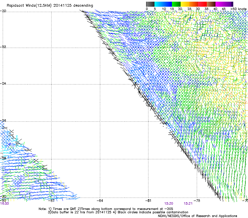Click the dark purple >50 knots swatch
The image size is (248, 218).
[232, 4]
